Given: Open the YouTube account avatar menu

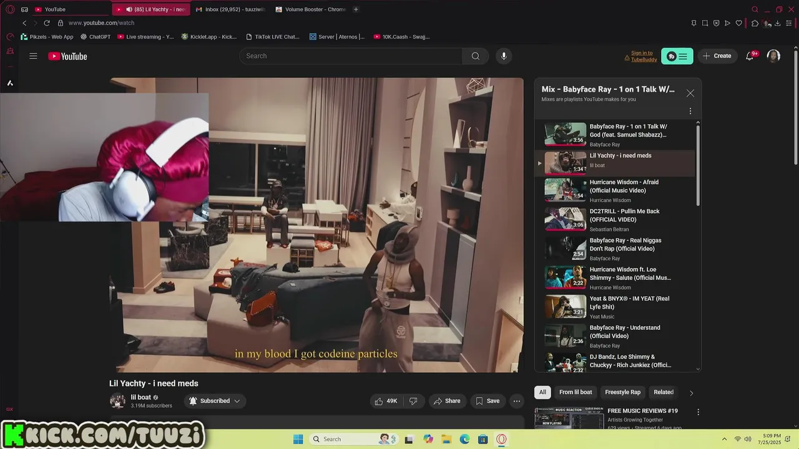Looking at the screenshot, I should pyautogui.click(x=773, y=56).
